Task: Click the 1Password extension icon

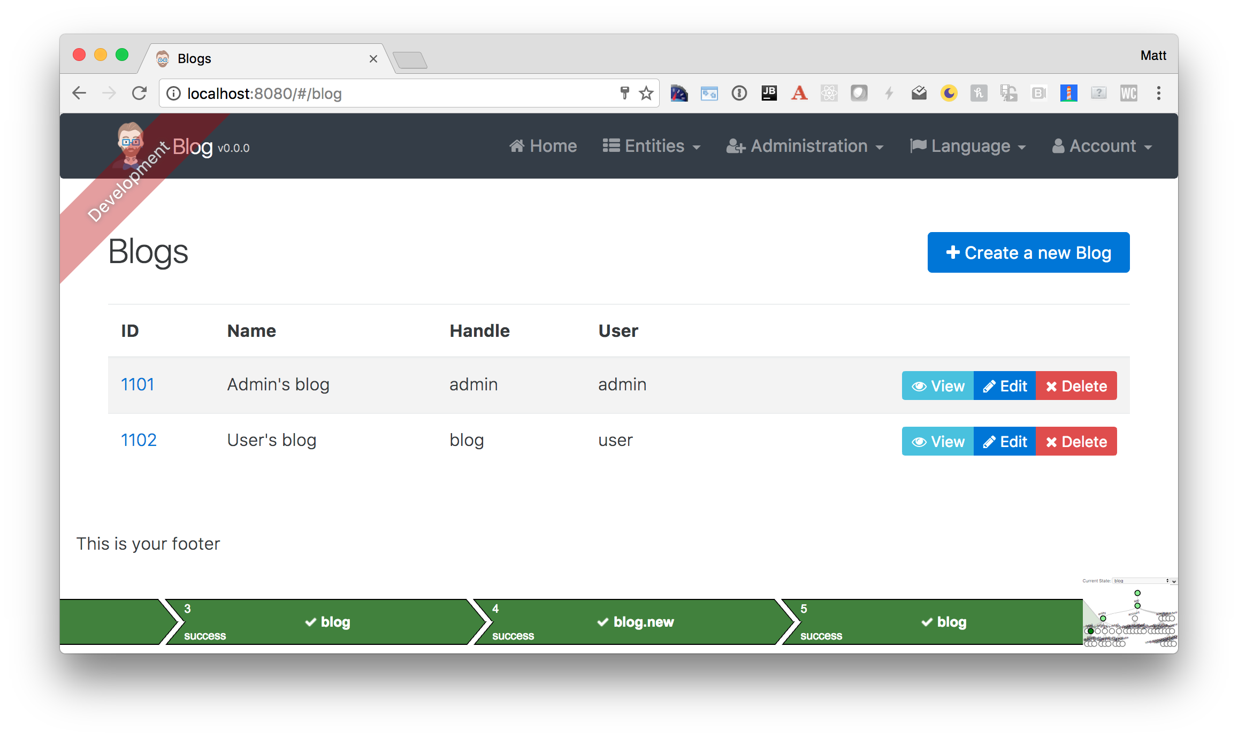Action: coord(739,94)
